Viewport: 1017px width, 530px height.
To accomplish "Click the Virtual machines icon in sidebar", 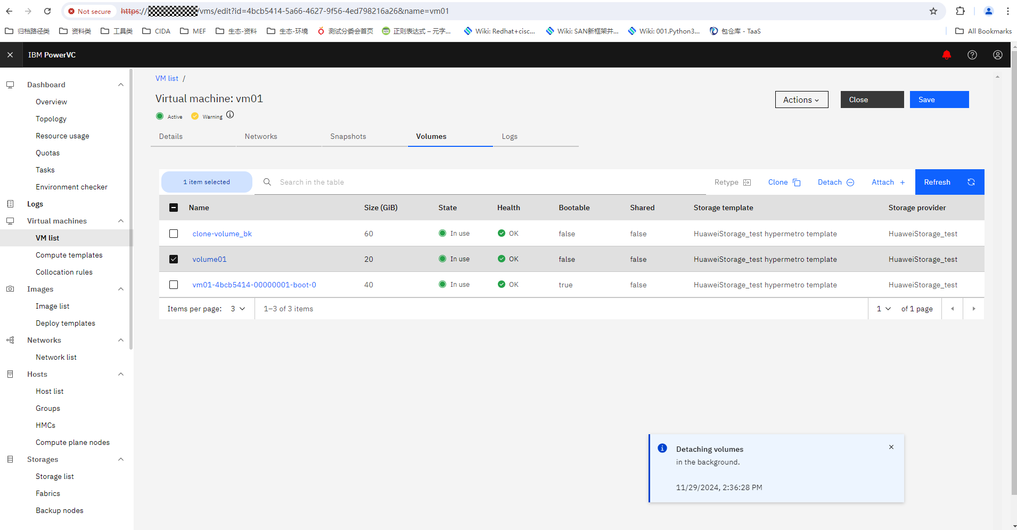I will point(10,221).
